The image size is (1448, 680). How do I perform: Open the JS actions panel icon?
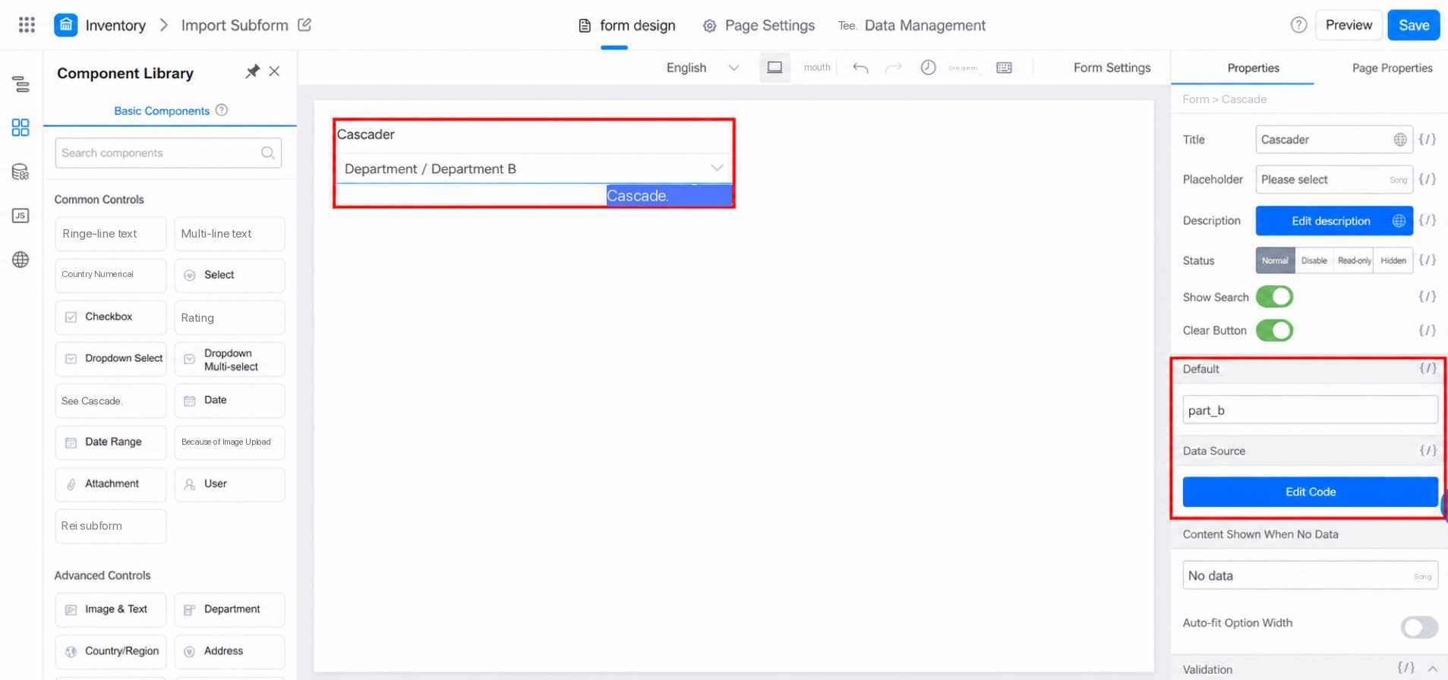point(21,216)
